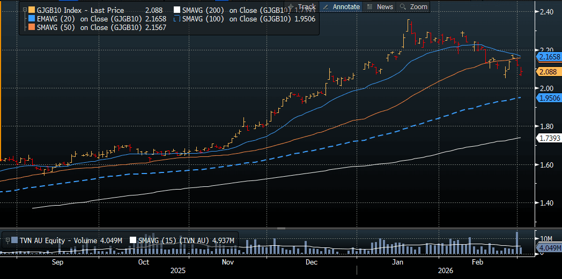This screenshot has width=562, height=279.
Task: Select the 2.088 last price axis label
Action: point(549,72)
